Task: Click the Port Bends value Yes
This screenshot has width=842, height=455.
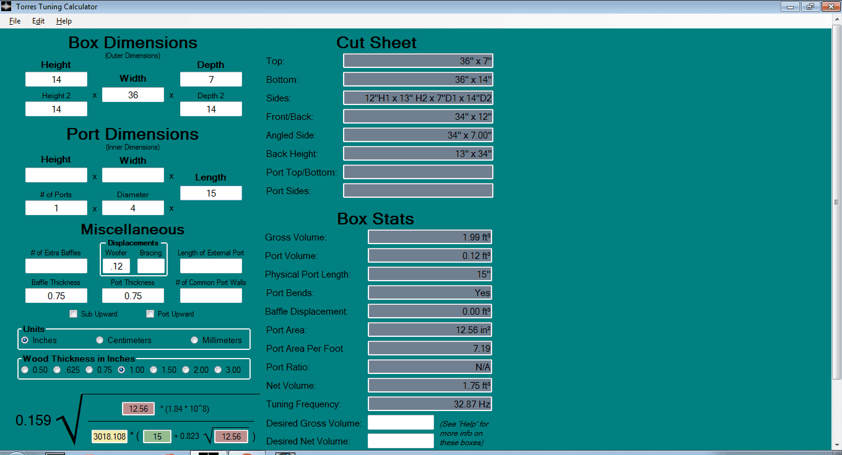Action: click(x=430, y=292)
